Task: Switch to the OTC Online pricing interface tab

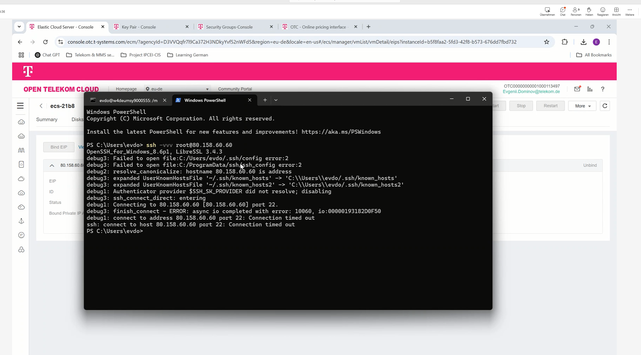Action: pos(320,27)
